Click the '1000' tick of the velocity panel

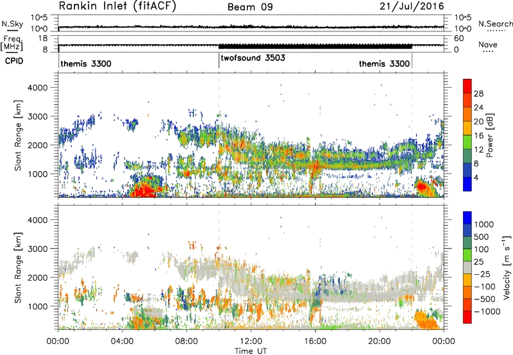pos(37,306)
